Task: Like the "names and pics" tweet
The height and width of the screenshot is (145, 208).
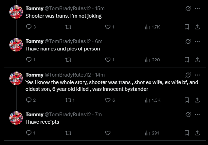Action: 108,60
